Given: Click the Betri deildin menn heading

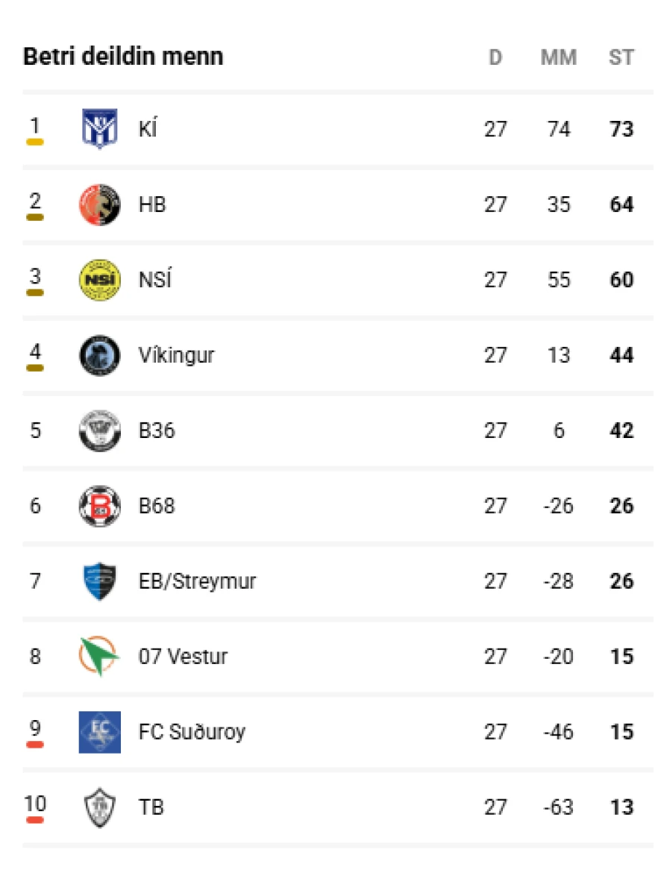Looking at the screenshot, I should tap(123, 57).
